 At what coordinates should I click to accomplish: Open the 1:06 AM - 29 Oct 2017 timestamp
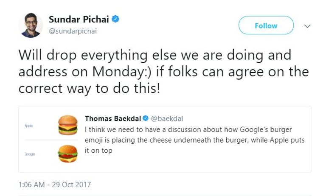click(55, 185)
